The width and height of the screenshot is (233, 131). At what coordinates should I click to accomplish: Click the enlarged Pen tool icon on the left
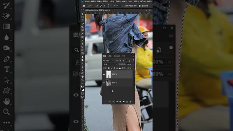click(x=7, y=59)
